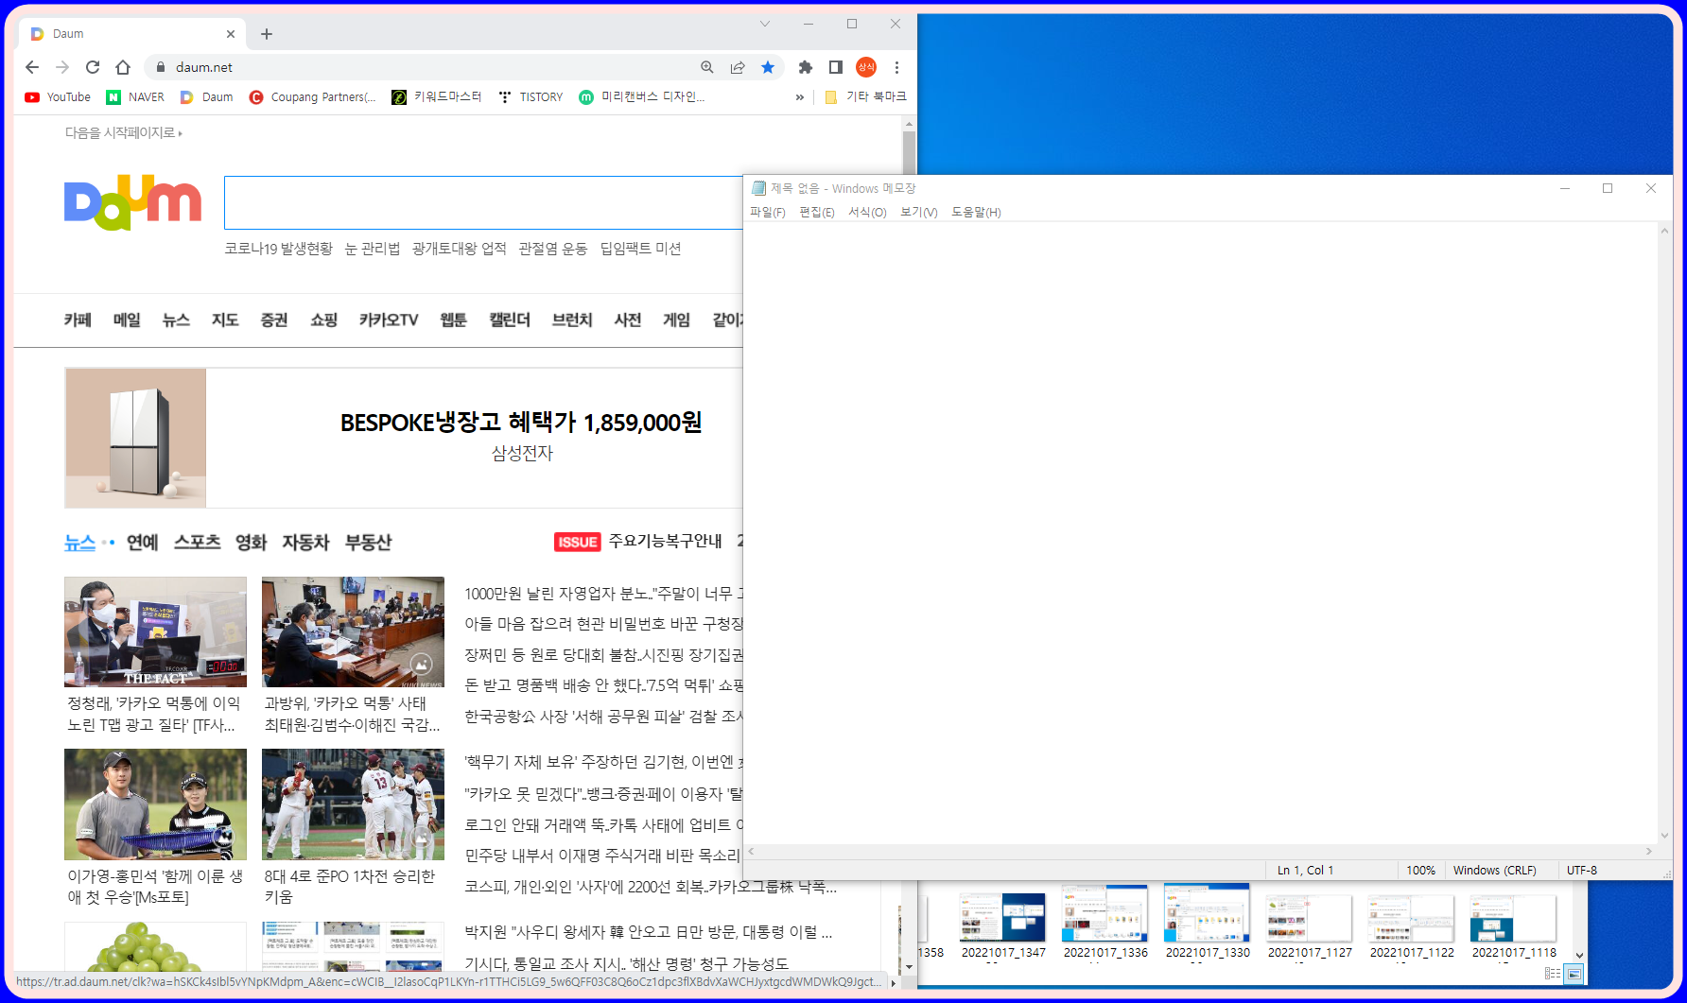
Task: Open a new Chrome tab
Action: tap(267, 34)
